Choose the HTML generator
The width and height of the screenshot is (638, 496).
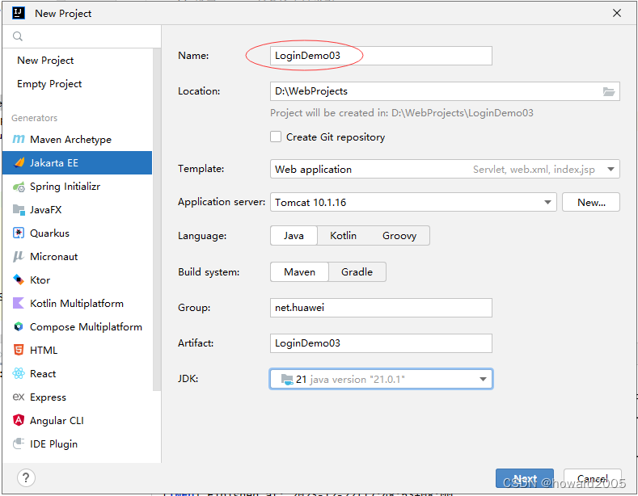78,350
